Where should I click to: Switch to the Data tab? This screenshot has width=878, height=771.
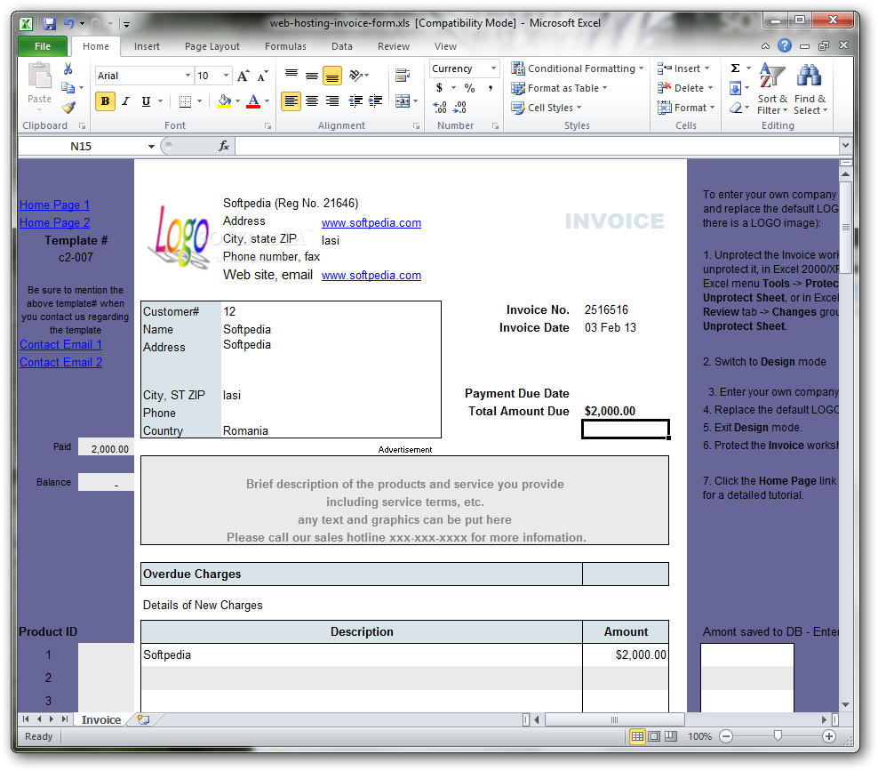click(x=341, y=46)
